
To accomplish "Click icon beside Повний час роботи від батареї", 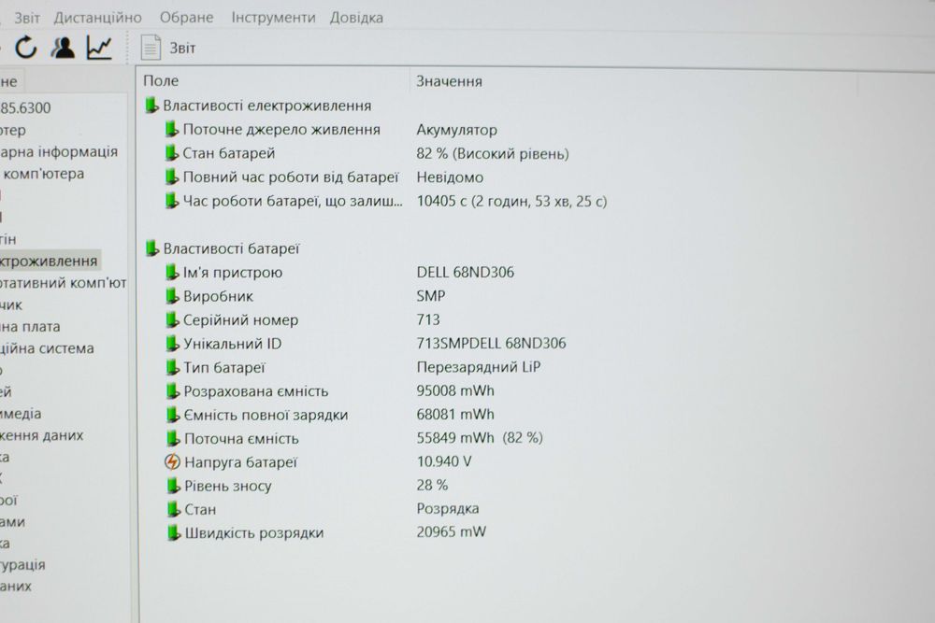I will tap(172, 177).
